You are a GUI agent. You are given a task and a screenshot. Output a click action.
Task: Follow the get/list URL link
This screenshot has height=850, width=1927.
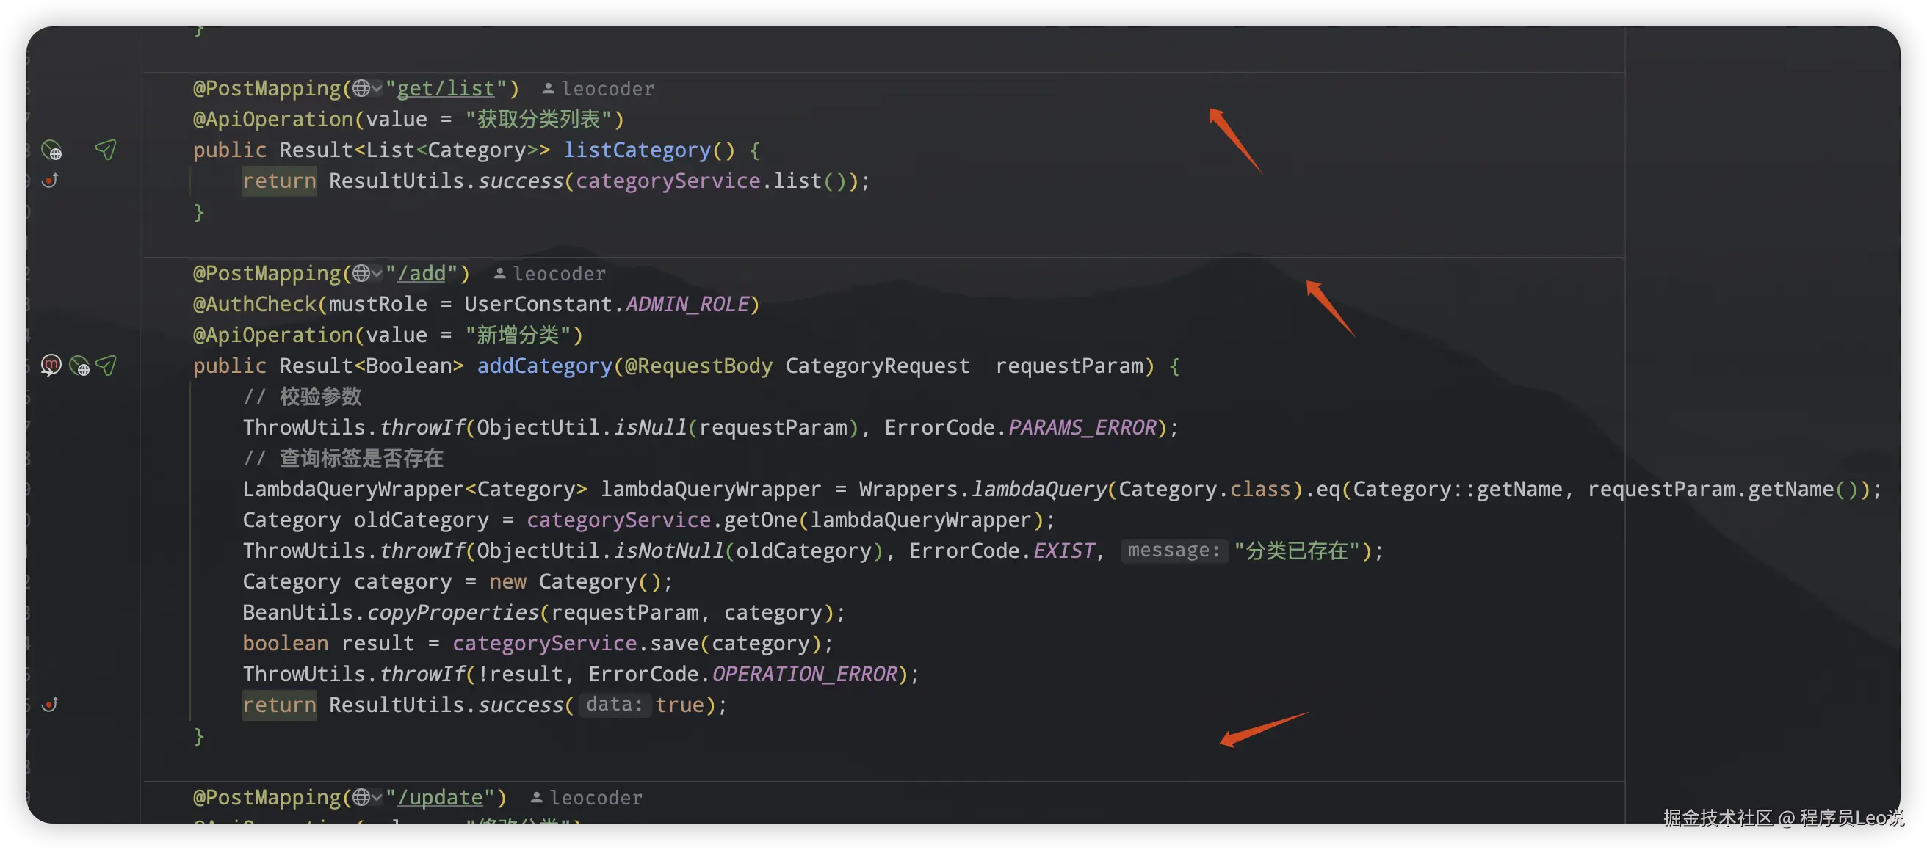click(445, 88)
